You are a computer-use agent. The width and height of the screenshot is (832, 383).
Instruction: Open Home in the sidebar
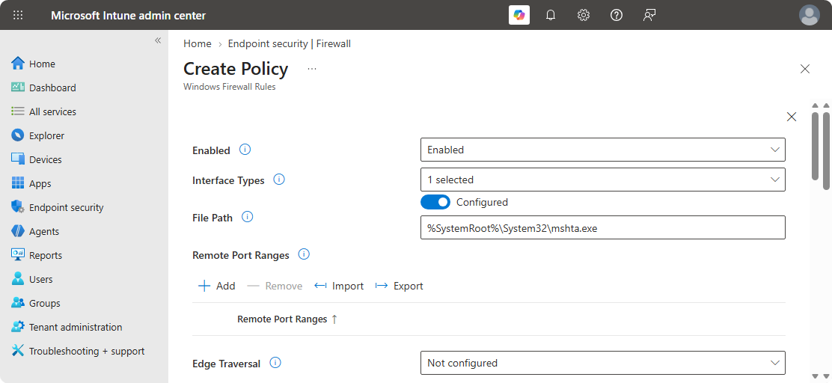tap(43, 64)
